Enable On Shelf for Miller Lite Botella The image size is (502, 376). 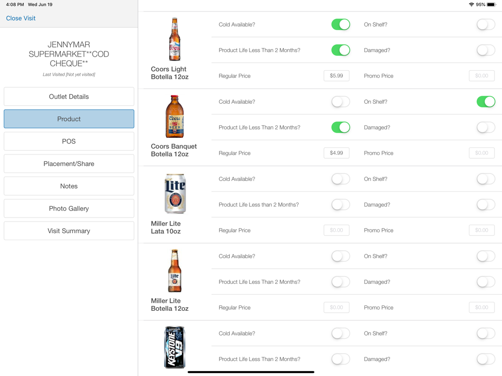tap(485, 256)
